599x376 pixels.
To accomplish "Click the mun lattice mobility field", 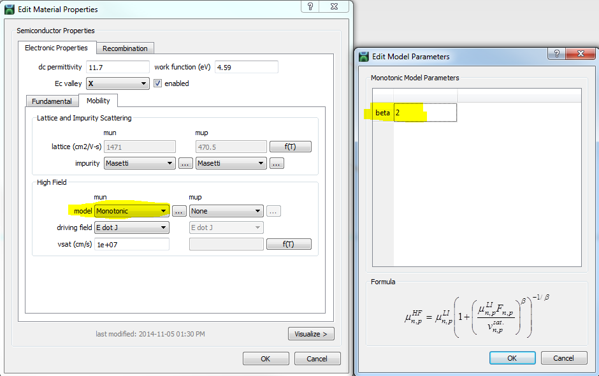I will pos(140,147).
